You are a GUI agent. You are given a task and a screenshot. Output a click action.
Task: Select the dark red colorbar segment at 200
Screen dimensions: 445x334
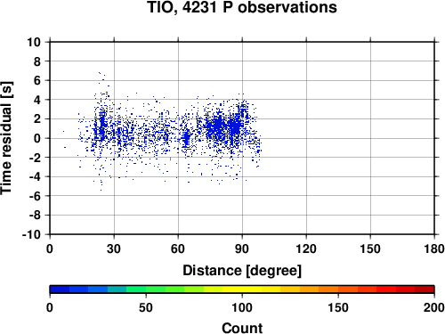[x=425, y=289]
